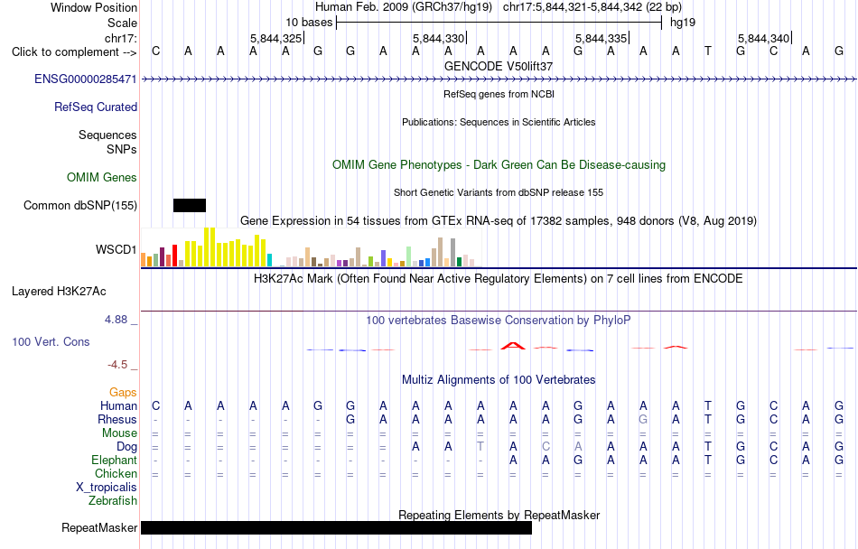
Task: Click the Scale label in ruler
Action: 123,23
